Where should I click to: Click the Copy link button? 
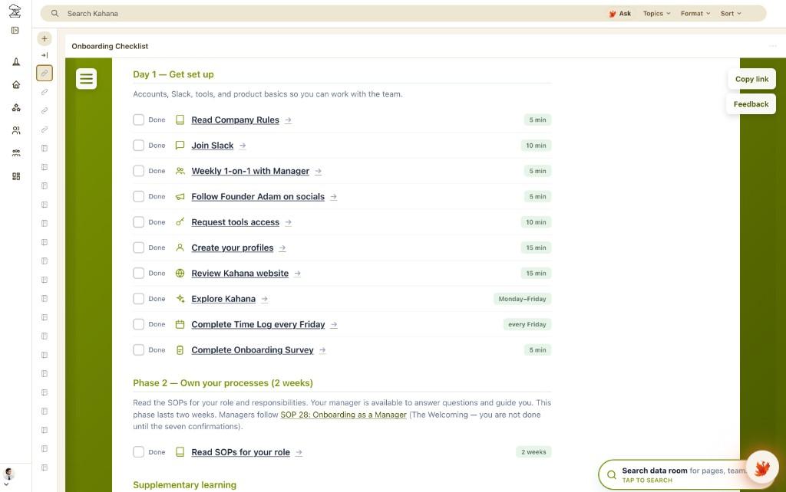(x=751, y=79)
